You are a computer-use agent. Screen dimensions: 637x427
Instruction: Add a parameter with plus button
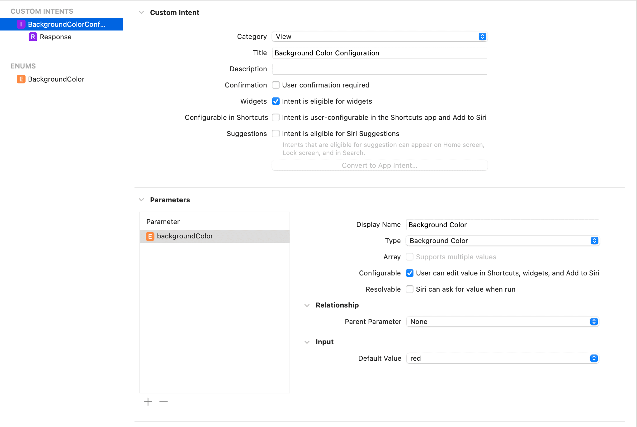point(148,402)
